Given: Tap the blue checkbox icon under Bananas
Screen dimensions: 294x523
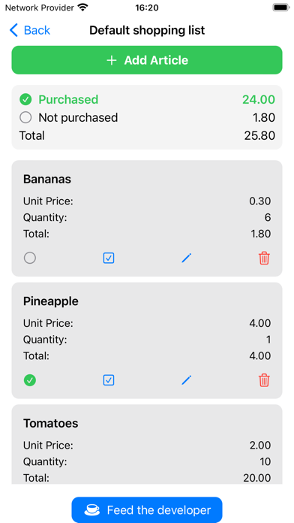Looking at the screenshot, I should click(109, 258).
